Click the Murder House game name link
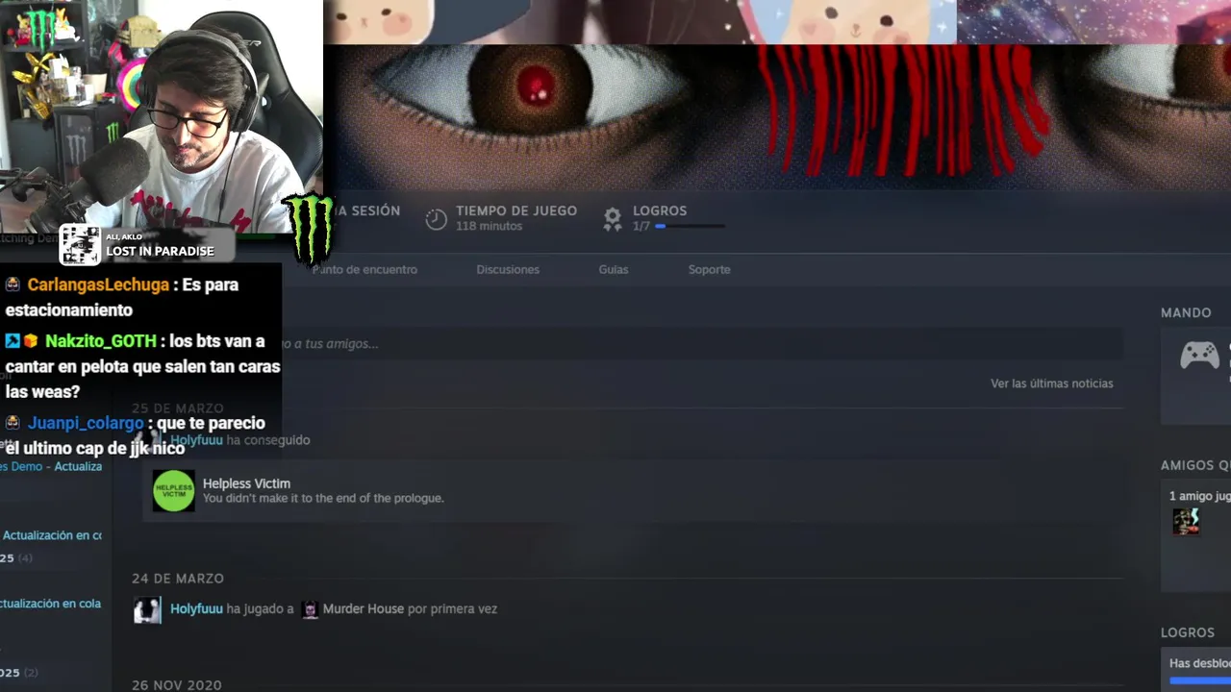Viewport: 1231px width, 692px height. 364,609
